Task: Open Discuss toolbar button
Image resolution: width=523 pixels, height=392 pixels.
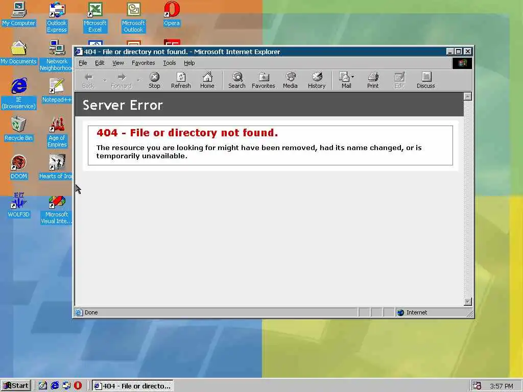Action: [x=426, y=80]
